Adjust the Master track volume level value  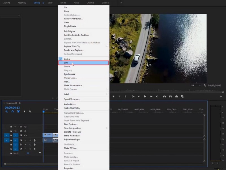(28, 153)
